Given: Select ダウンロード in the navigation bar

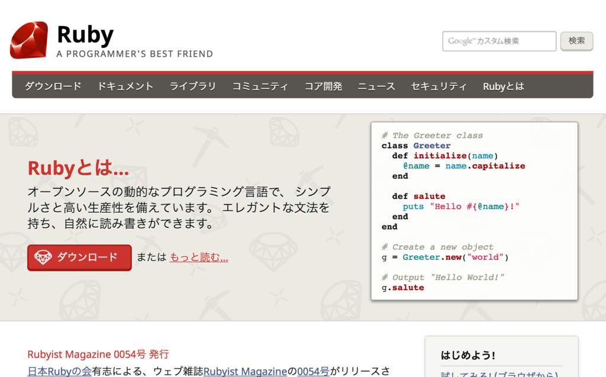Looking at the screenshot, I should (53, 86).
